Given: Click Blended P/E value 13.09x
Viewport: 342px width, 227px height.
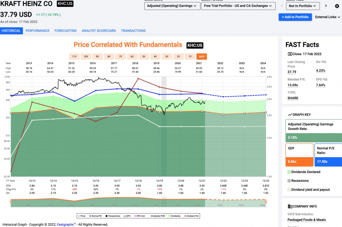Looking at the screenshot, I should 293,85.
